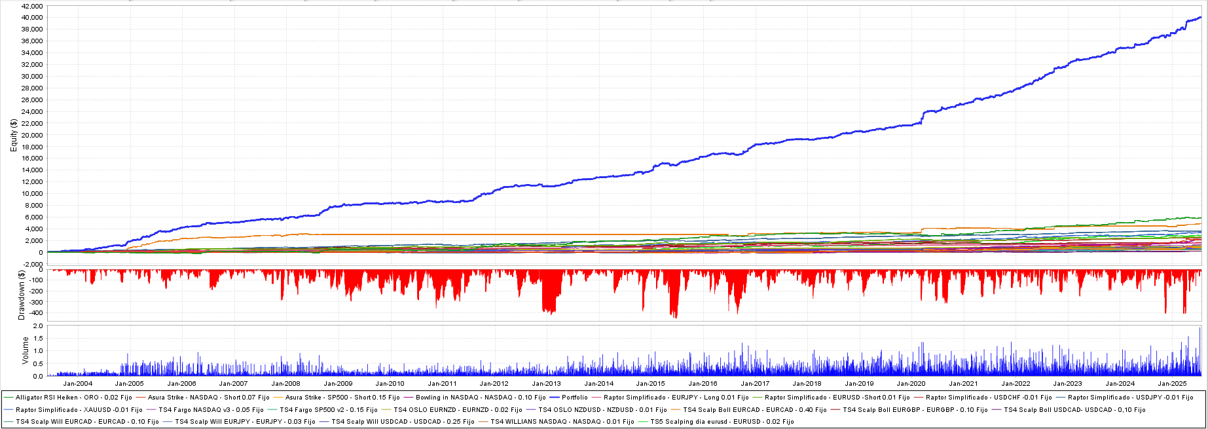The image size is (1208, 429).
Task: Click the Portfolio legend entry
Action: coord(574,398)
